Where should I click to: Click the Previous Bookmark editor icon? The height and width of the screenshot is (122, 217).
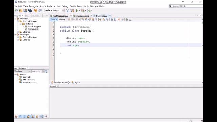[x=100, y=20]
